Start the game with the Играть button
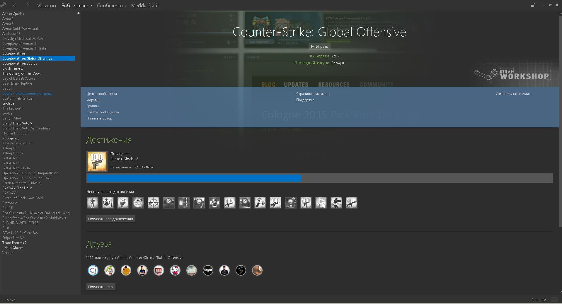The width and height of the screenshot is (562, 304). [x=319, y=46]
